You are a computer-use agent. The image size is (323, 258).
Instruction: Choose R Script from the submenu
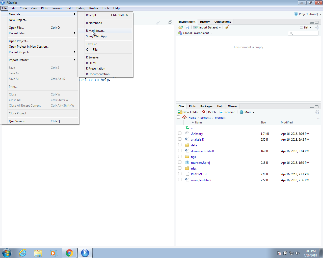[105, 15]
